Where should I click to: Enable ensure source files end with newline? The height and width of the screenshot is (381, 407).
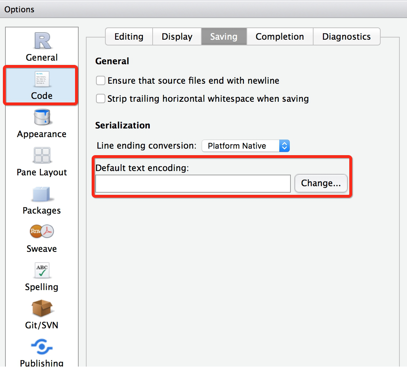click(x=100, y=80)
